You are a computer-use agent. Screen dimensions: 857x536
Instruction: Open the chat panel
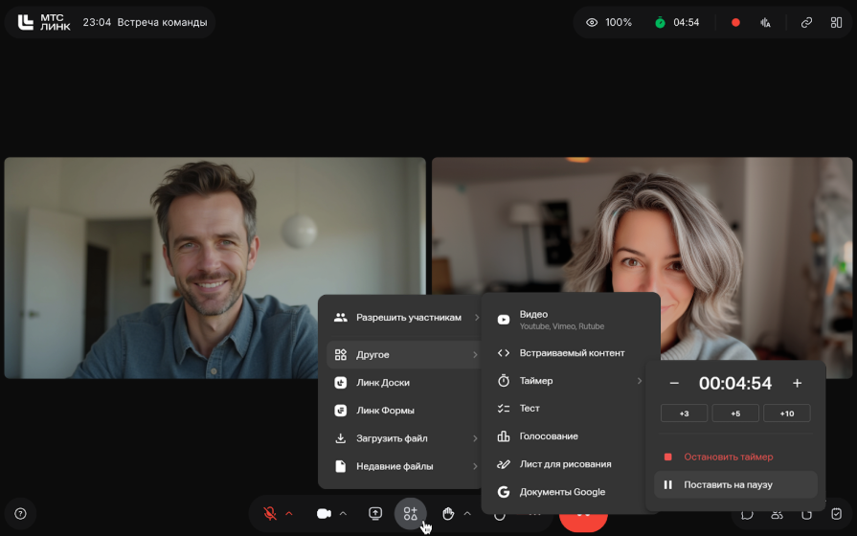pos(747,515)
